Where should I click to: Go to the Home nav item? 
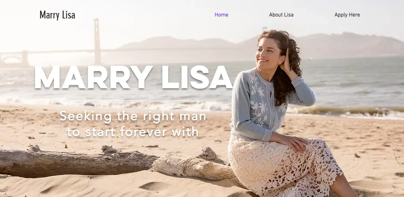tap(221, 15)
